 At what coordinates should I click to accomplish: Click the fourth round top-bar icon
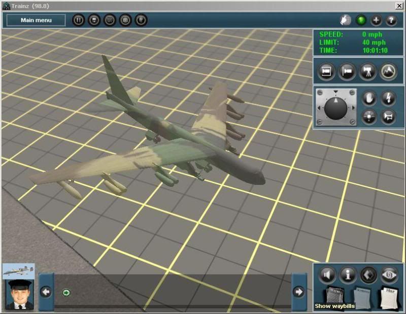pos(125,20)
